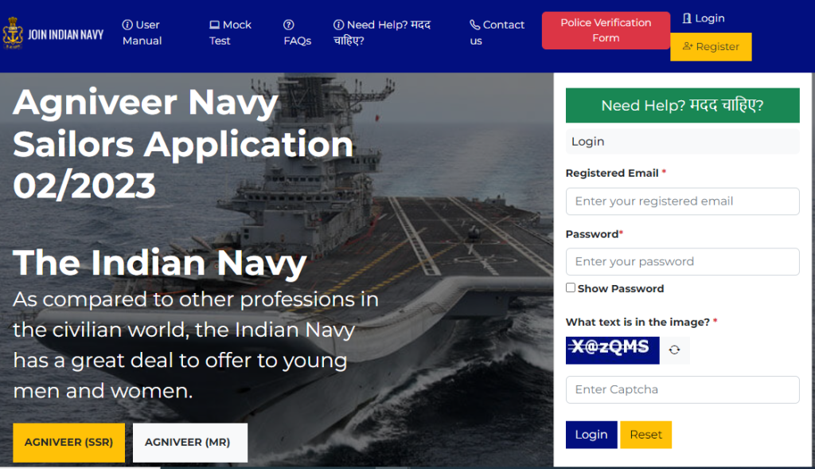Click 'The Indian Navy' heading text
This screenshot has height=469, width=815.
point(159,263)
